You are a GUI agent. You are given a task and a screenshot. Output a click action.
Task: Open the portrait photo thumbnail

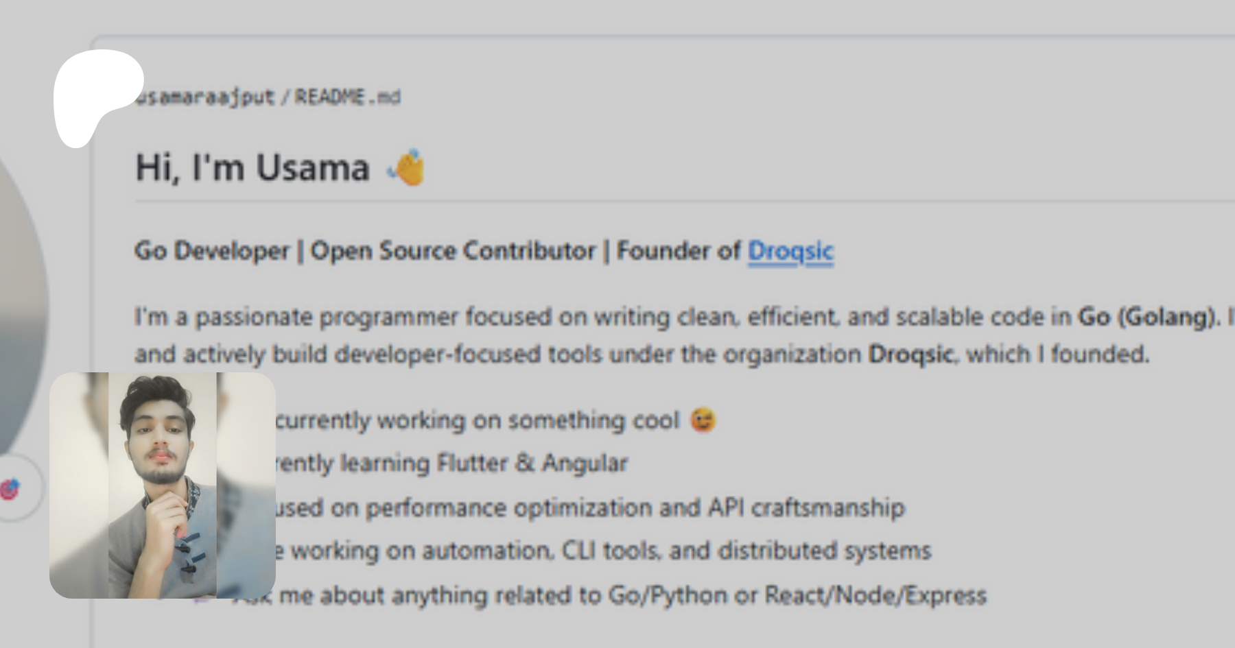(x=163, y=485)
